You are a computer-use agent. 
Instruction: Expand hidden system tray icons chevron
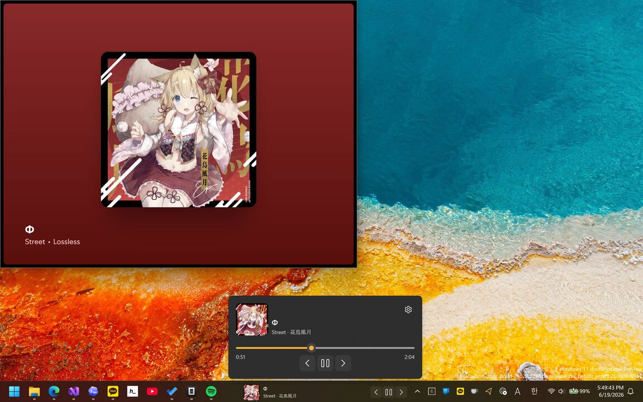pos(418,391)
